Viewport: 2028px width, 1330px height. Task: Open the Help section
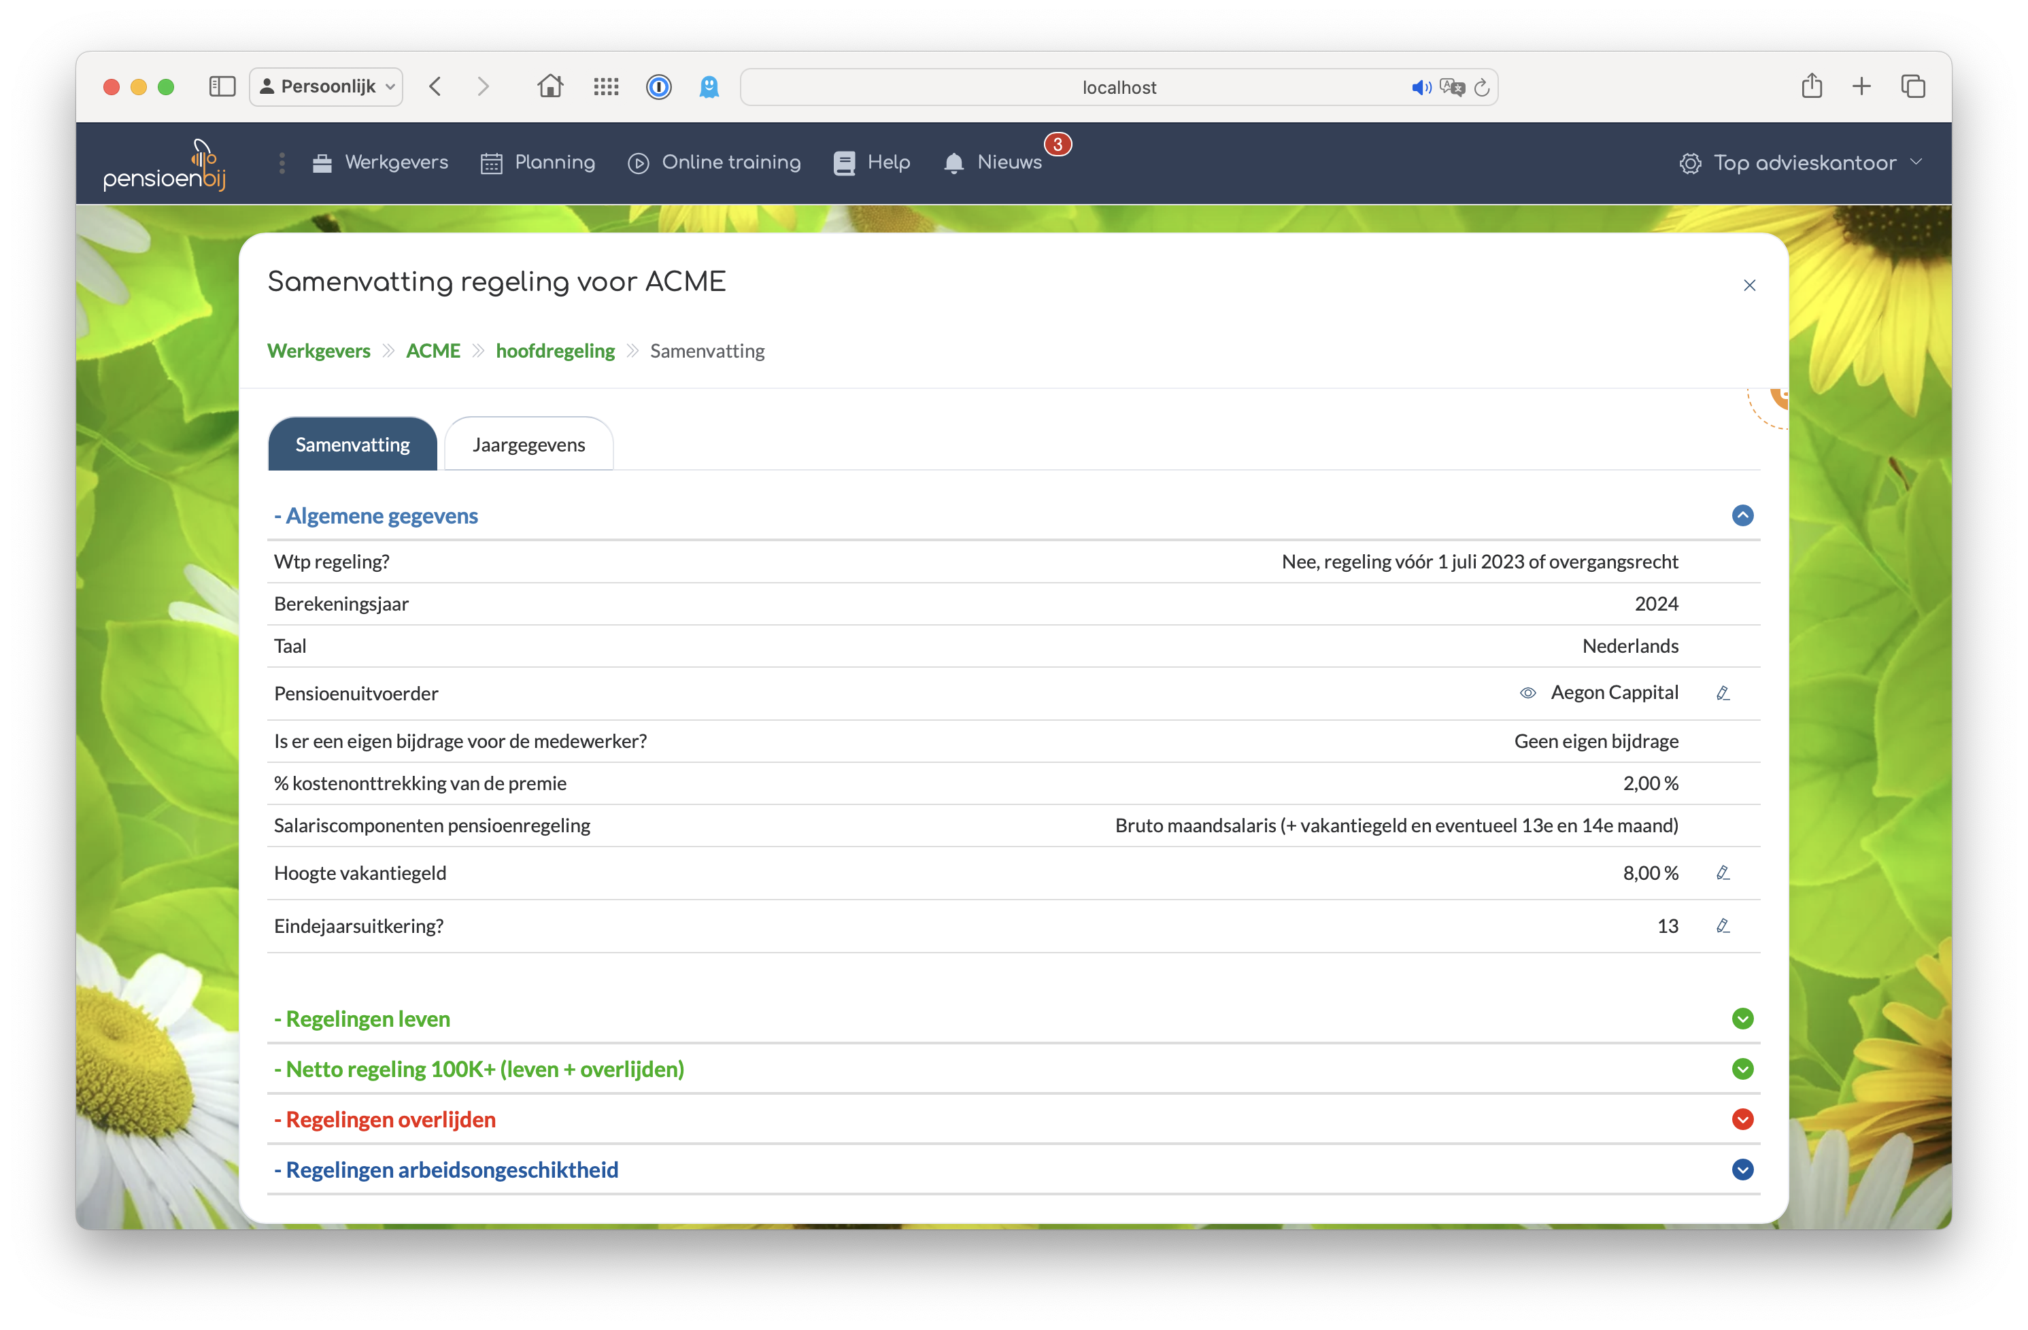tap(872, 162)
